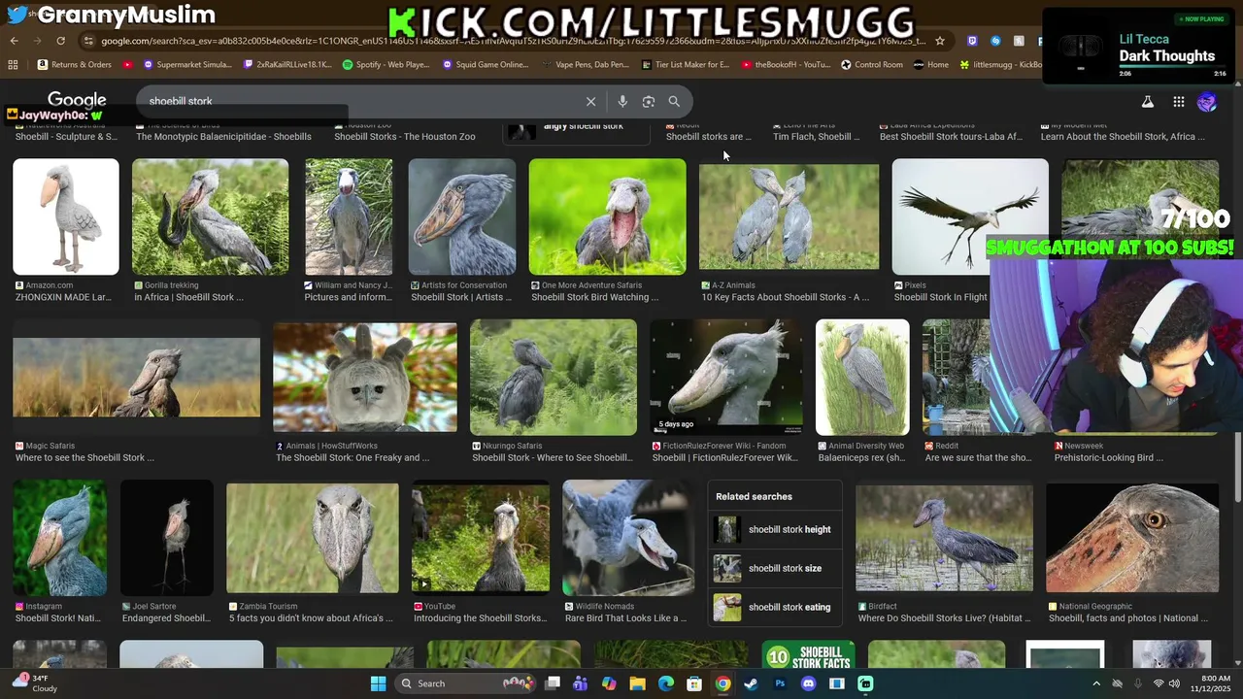Open the angry shoebill stork suggestion

(x=576, y=131)
